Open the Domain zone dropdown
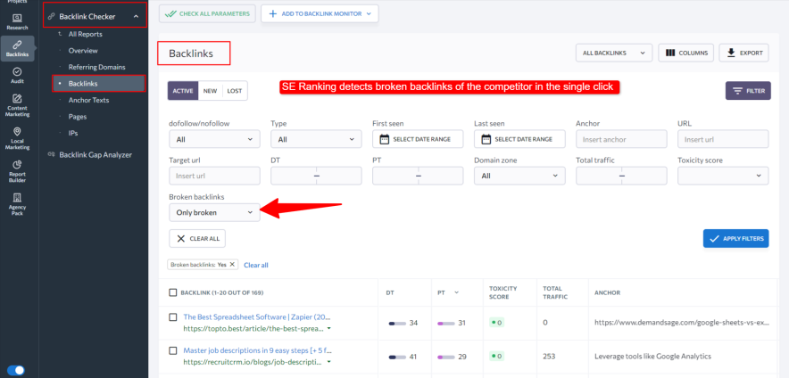 [x=519, y=176]
